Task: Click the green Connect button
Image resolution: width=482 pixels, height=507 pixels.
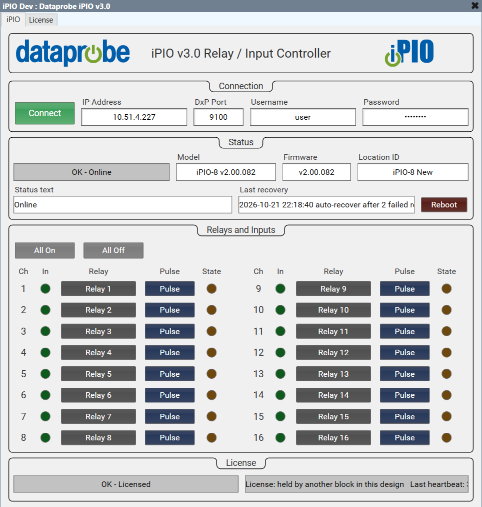Action: pos(45,113)
